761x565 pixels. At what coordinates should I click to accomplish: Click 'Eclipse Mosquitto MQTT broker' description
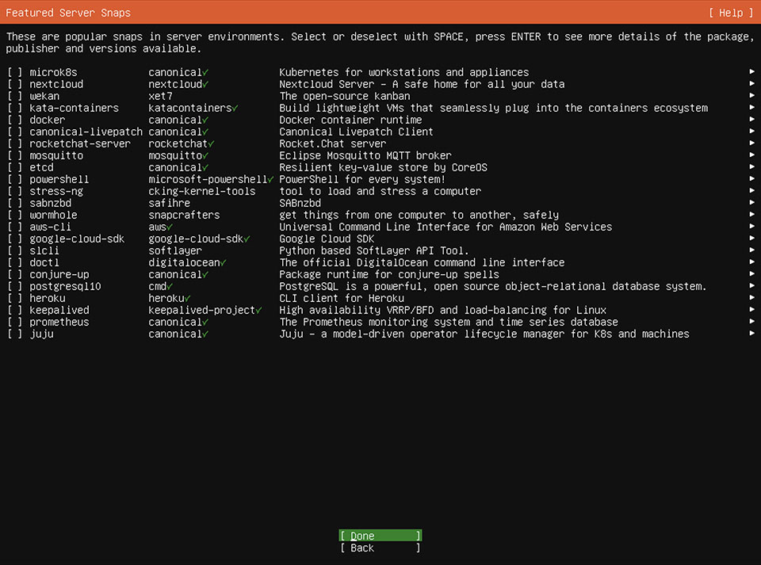[365, 155]
